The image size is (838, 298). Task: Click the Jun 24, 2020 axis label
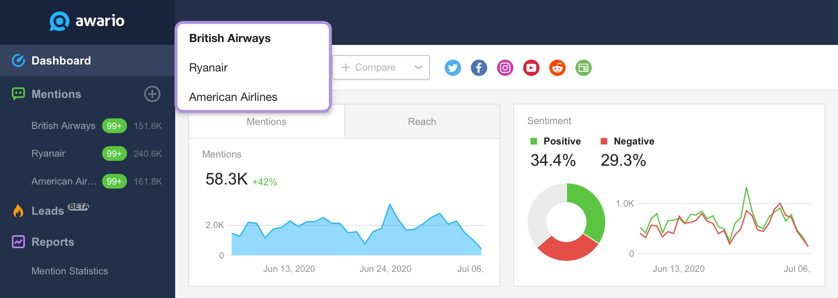[386, 269]
